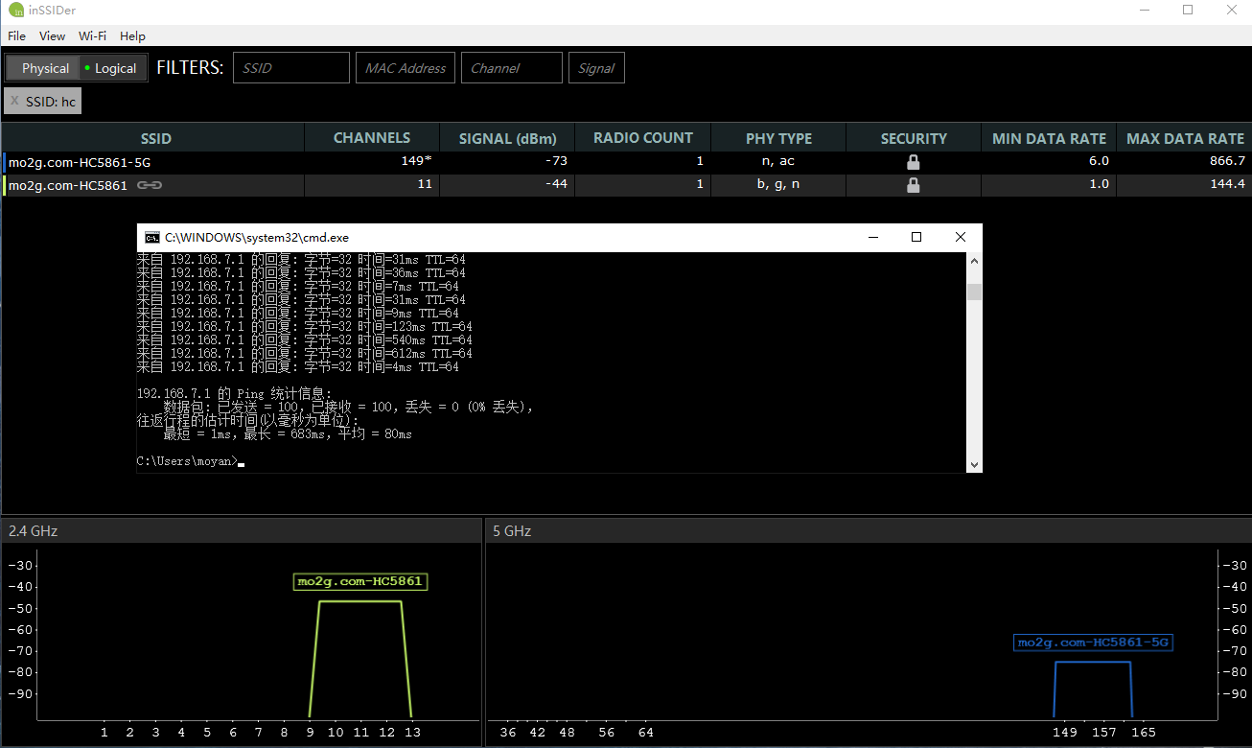This screenshot has width=1252, height=748.
Task: Click the 2.4 GHz panel title
Action: pyautogui.click(x=33, y=530)
